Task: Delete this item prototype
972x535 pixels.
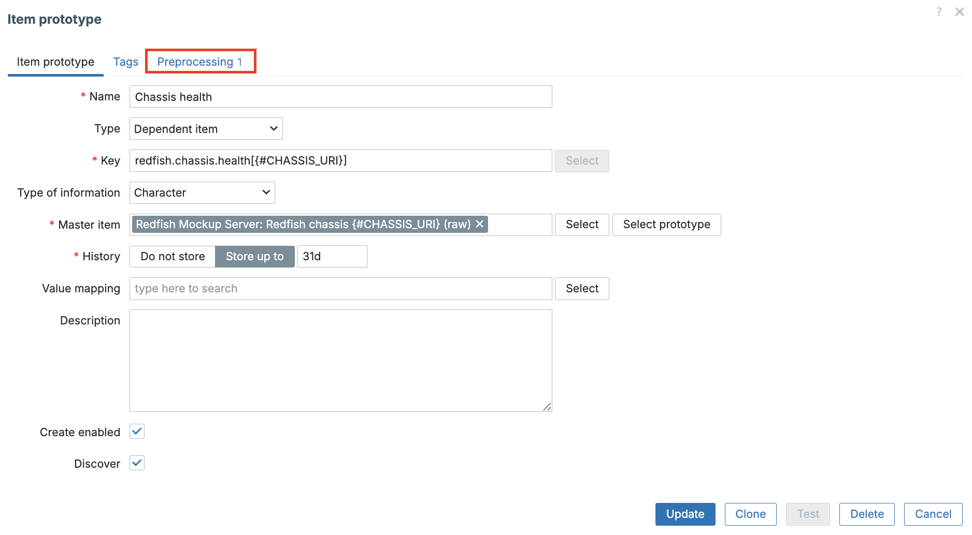Action: (x=866, y=514)
